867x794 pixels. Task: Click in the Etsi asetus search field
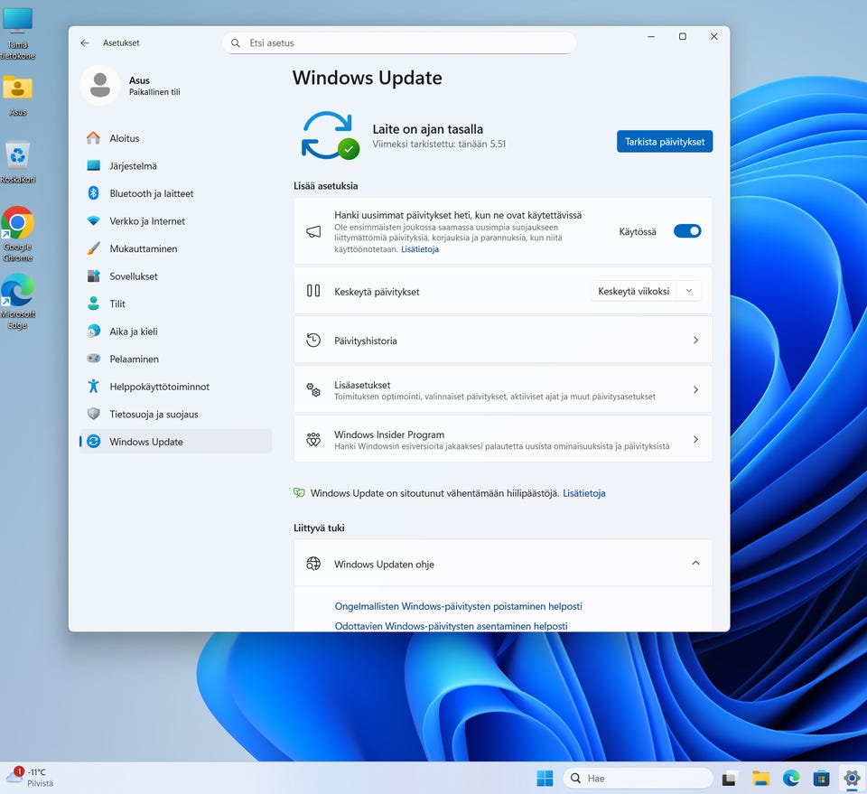(x=399, y=43)
